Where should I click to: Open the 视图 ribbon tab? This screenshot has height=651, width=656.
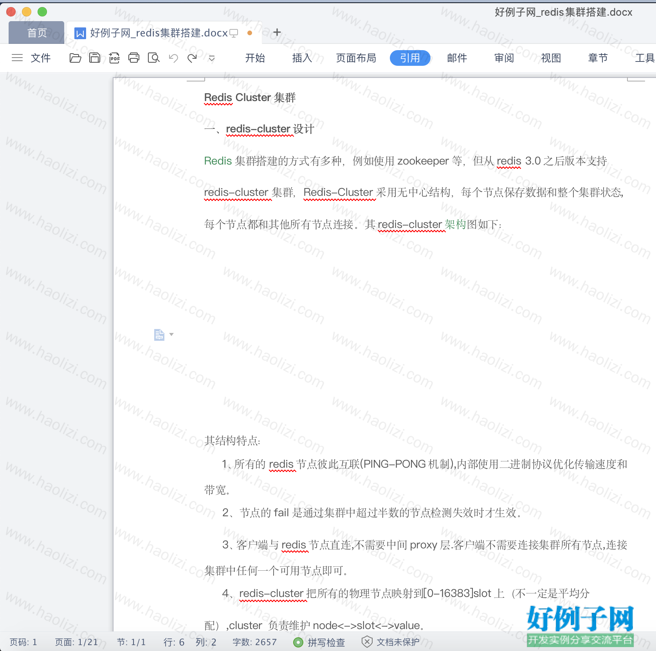click(x=551, y=58)
